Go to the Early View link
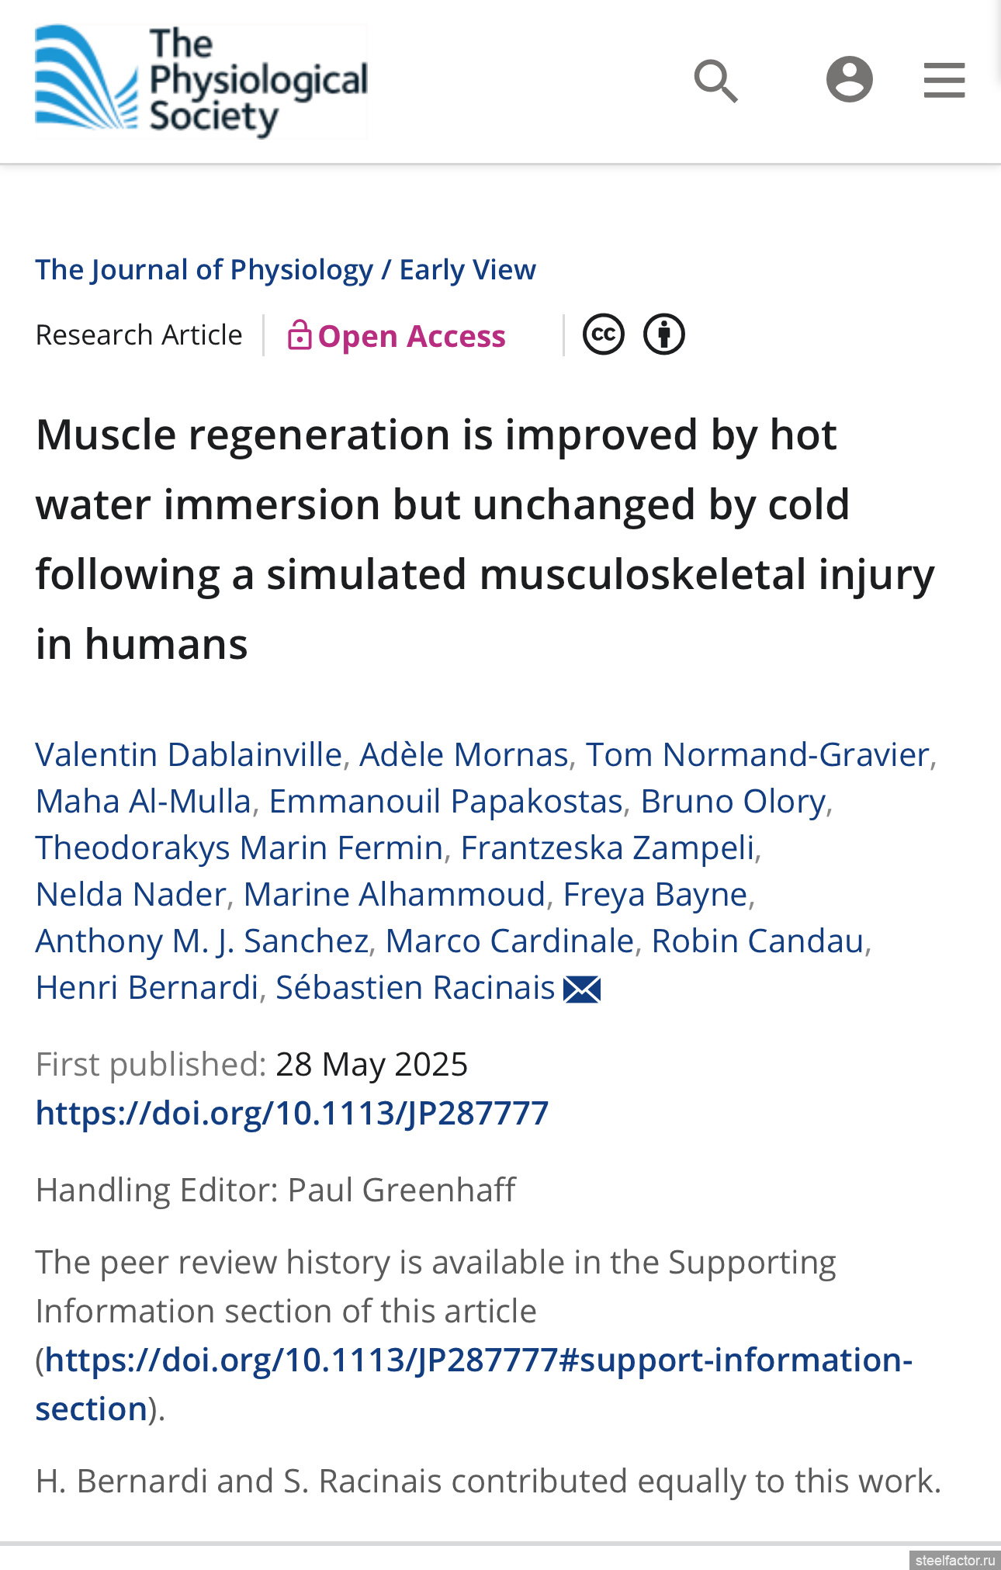 click(467, 270)
